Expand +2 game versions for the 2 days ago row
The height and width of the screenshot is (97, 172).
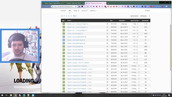[x=137, y=24]
